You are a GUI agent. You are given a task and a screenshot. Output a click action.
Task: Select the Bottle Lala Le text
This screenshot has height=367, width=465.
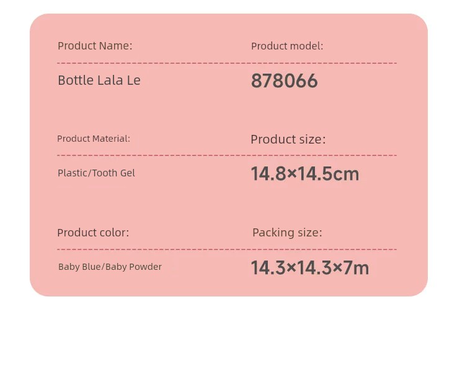point(99,80)
